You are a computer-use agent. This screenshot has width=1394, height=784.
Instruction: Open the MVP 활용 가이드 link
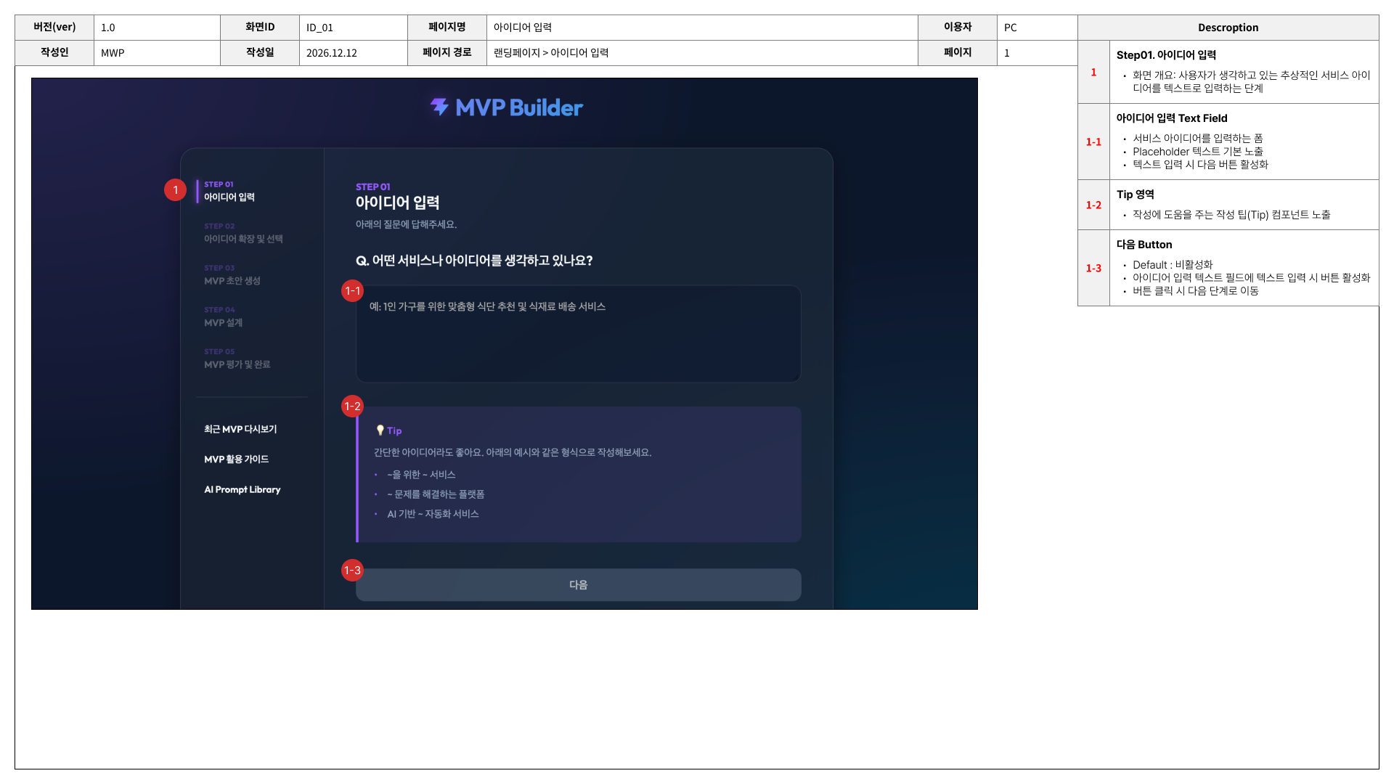[x=237, y=460]
